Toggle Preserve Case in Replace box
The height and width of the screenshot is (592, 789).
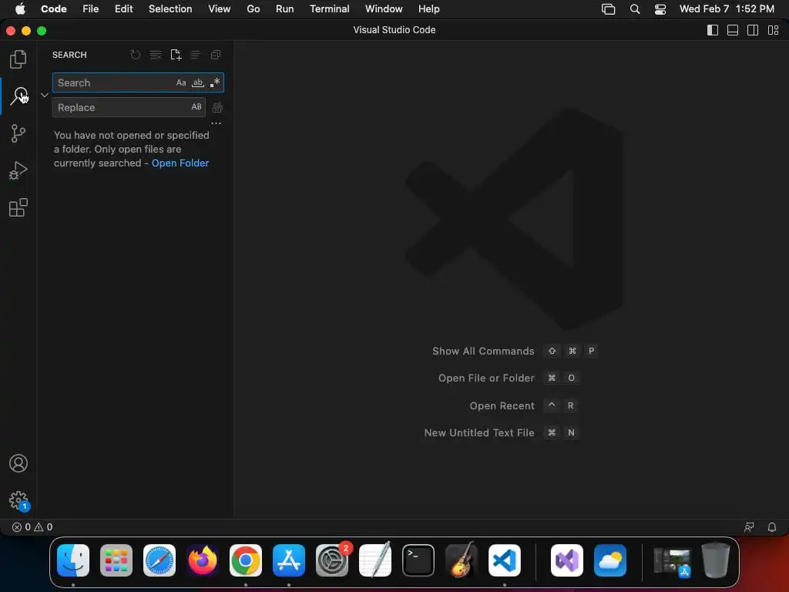(196, 106)
